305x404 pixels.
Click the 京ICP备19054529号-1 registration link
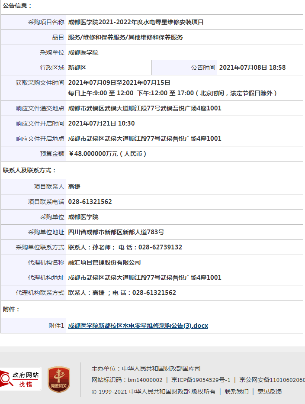(x=201, y=380)
